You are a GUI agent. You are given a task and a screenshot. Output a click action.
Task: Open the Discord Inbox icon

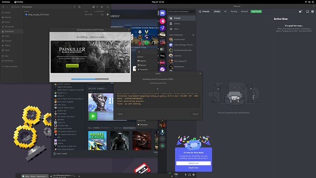pos(308,11)
